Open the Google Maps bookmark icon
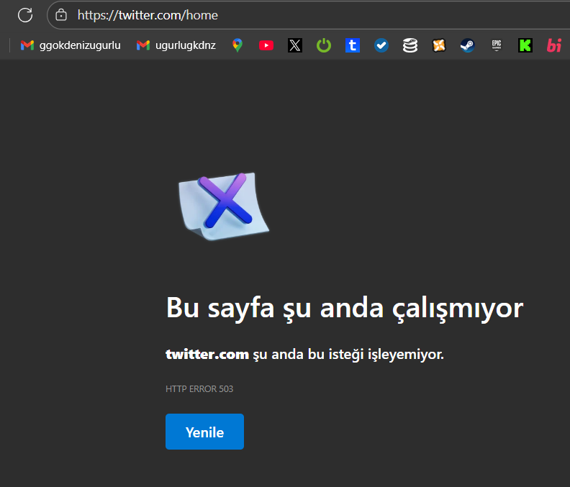Screen dimensions: 570x487 point(237,45)
